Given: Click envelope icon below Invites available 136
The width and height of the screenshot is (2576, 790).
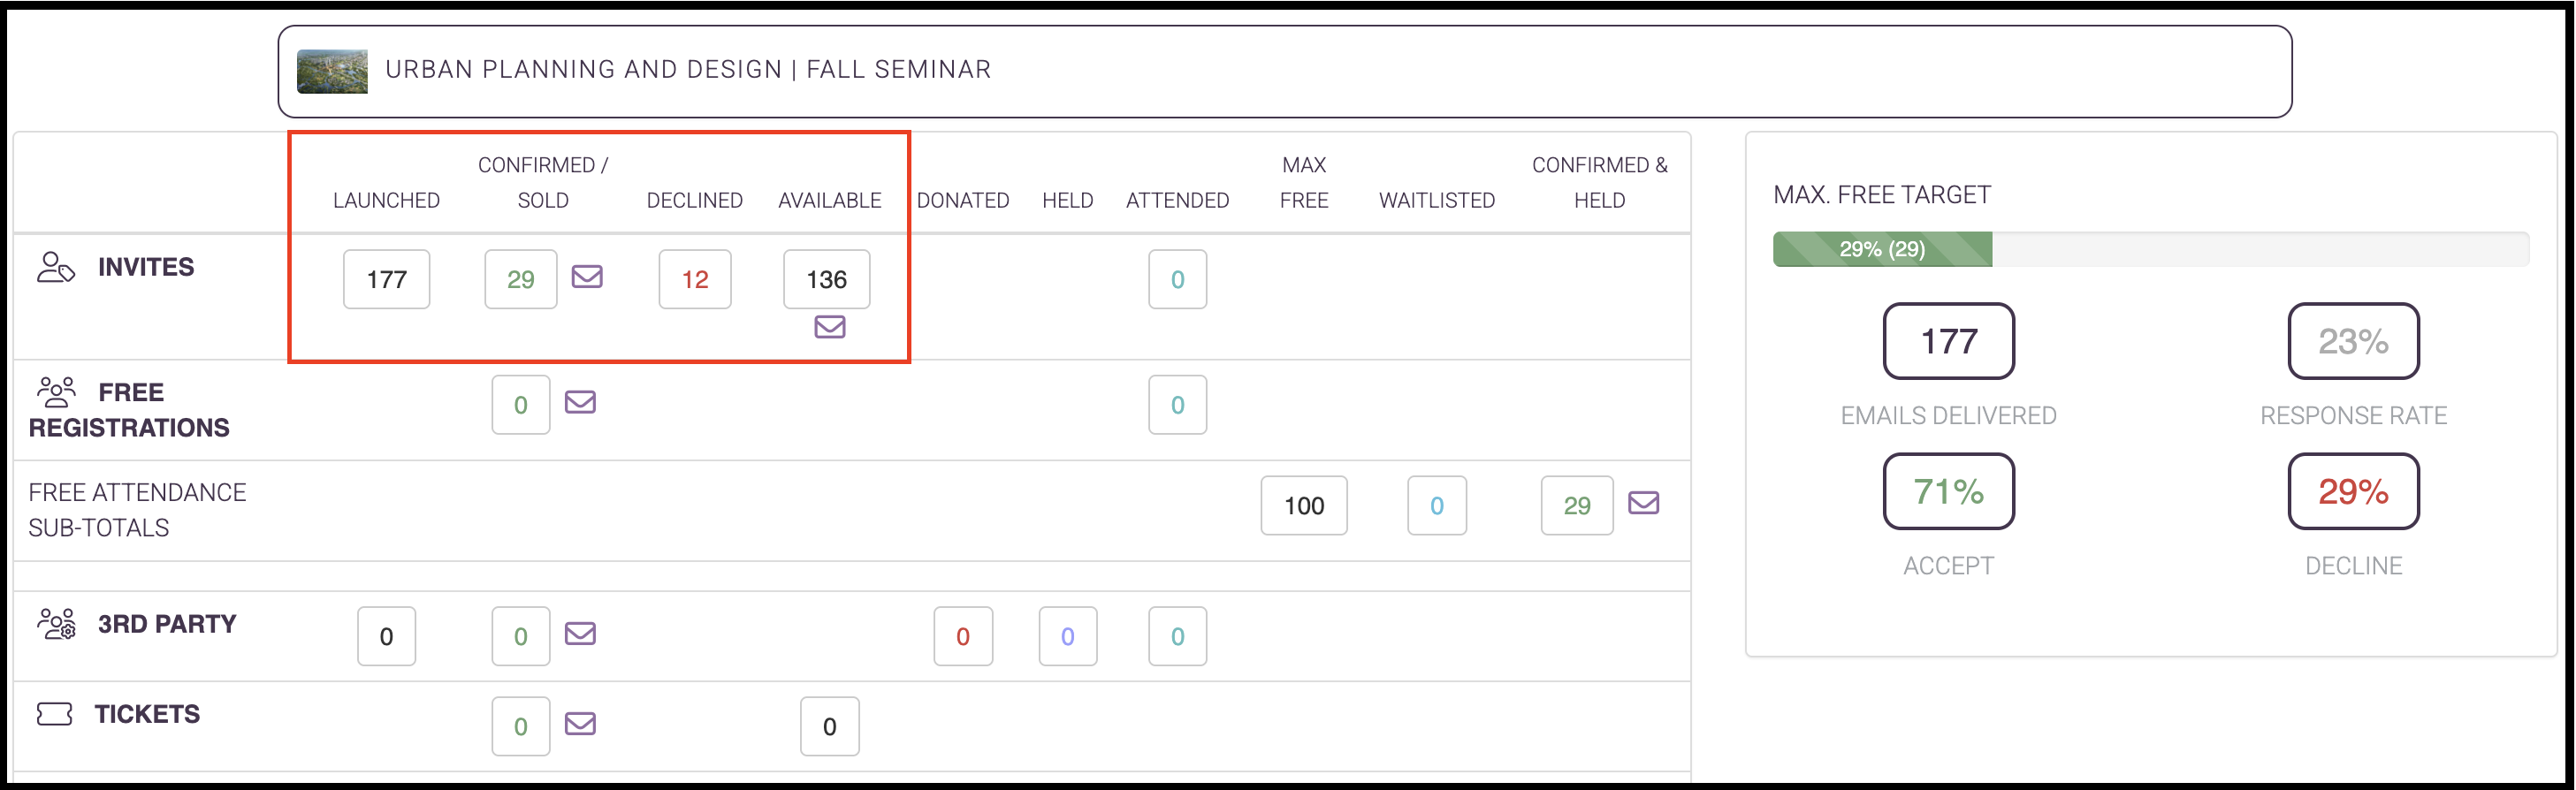Looking at the screenshot, I should point(829,327).
